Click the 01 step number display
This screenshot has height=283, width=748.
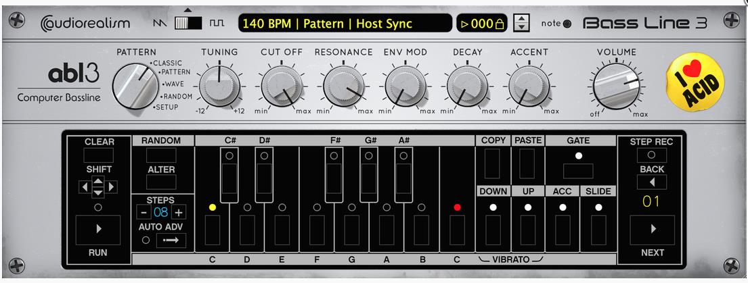coord(651,202)
